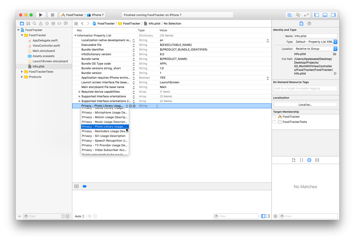Toggle the Navigator pane visibility
The image size is (355, 240).
tap(317, 15)
